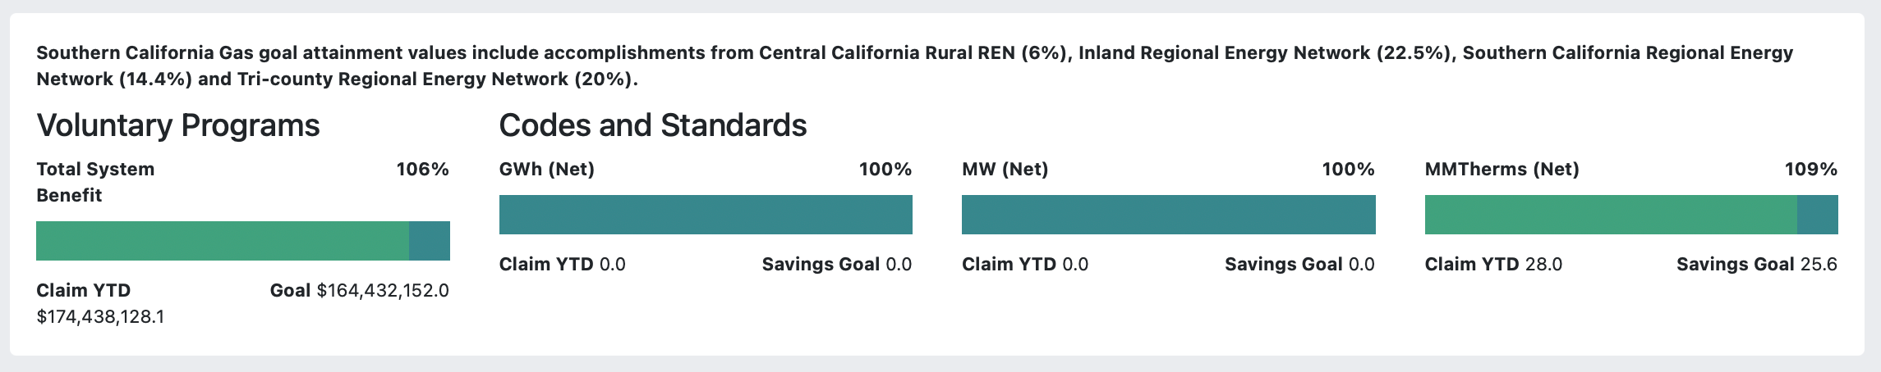
Task: Click the MW (Net) progress bar
Action: (1169, 215)
